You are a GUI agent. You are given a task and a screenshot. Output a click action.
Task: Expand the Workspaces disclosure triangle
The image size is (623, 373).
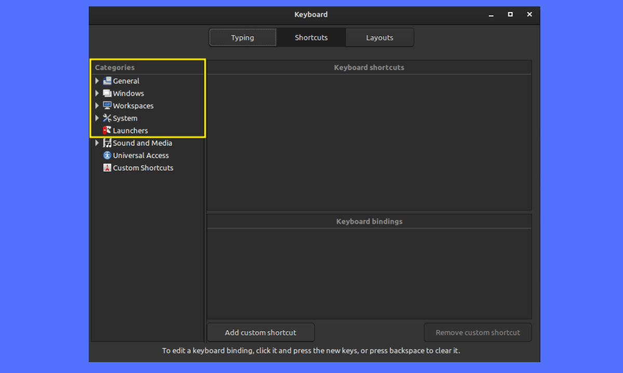[x=97, y=106]
